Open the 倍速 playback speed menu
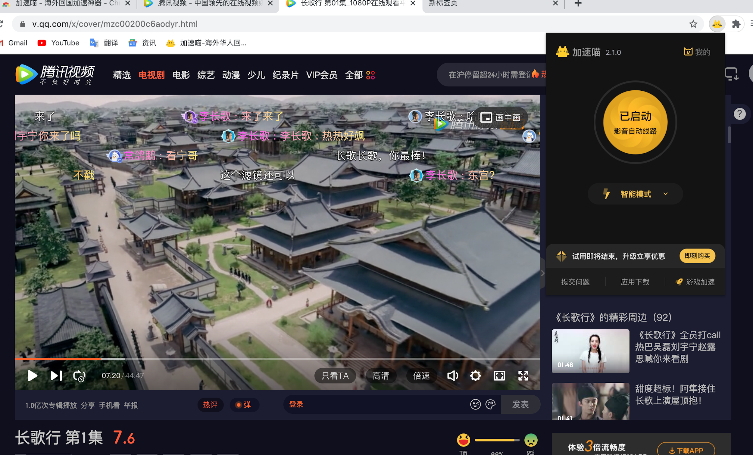This screenshot has width=753, height=455. point(421,376)
